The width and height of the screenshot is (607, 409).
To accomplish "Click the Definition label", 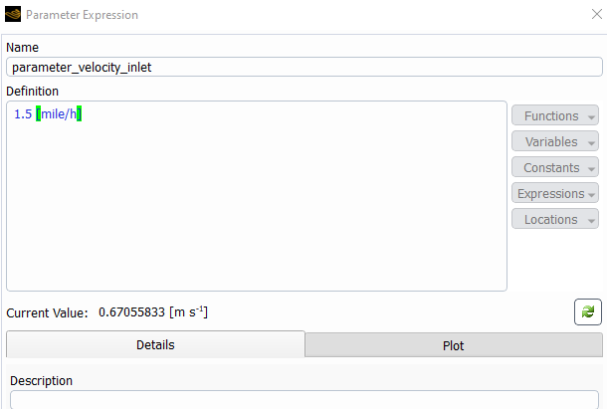I will coord(33,91).
